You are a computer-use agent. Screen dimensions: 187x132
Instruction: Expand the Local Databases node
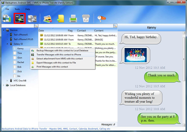coord(3,85)
